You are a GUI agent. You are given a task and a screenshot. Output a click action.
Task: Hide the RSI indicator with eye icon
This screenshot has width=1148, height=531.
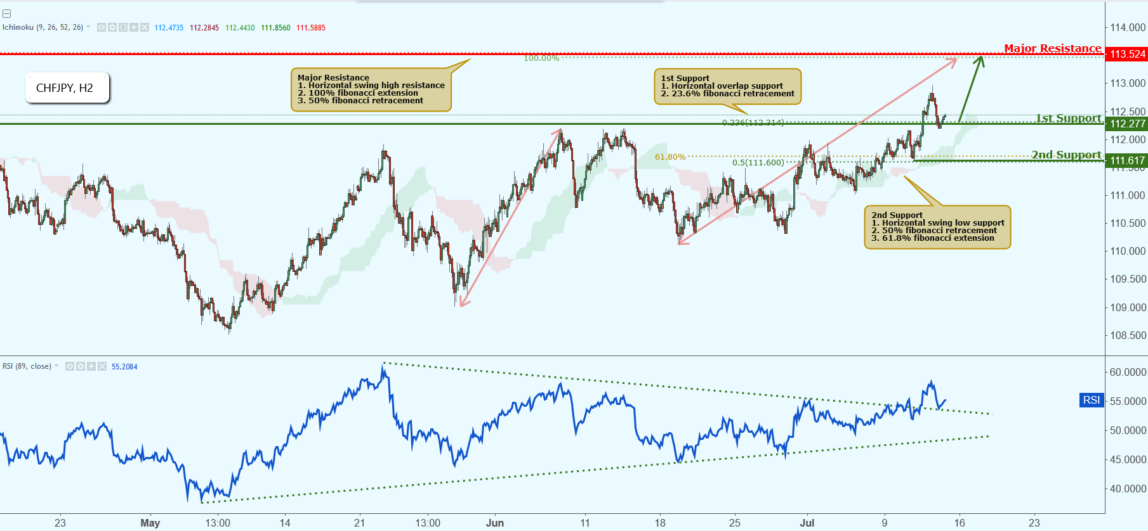coord(70,366)
